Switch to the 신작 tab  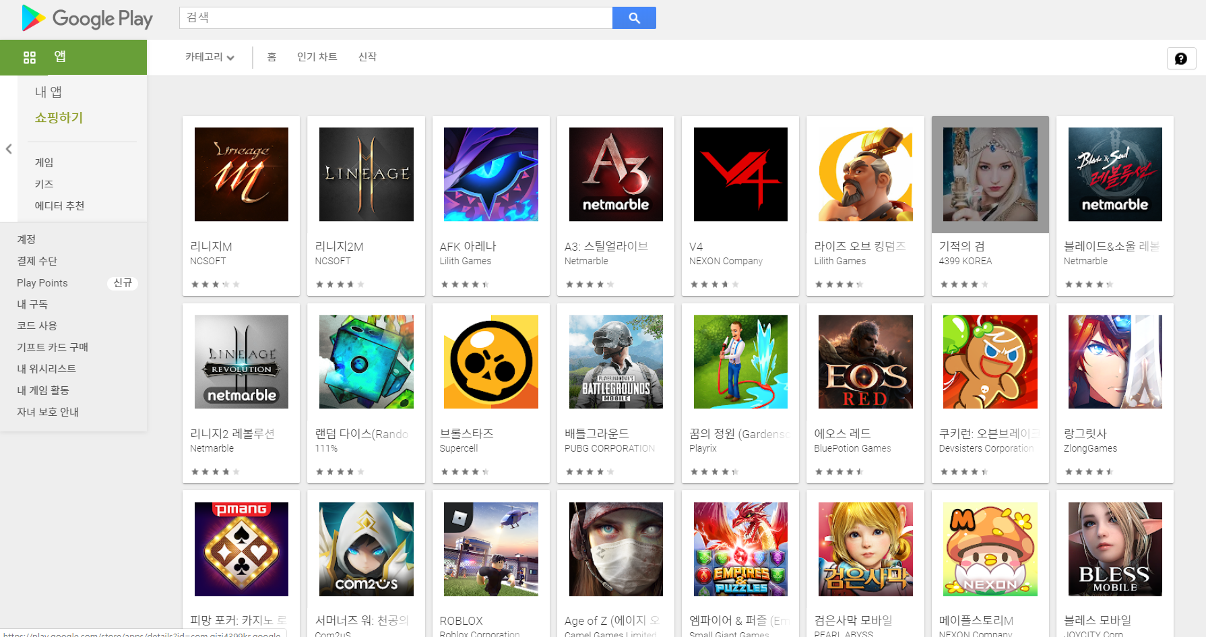pyautogui.click(x=367, y=57)
